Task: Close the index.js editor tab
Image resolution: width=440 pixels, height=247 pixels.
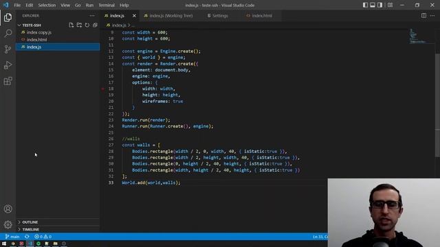Action: pos(134,16)
